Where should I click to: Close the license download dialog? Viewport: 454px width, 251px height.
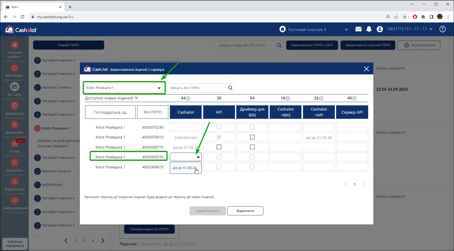[x=366, y=69]
